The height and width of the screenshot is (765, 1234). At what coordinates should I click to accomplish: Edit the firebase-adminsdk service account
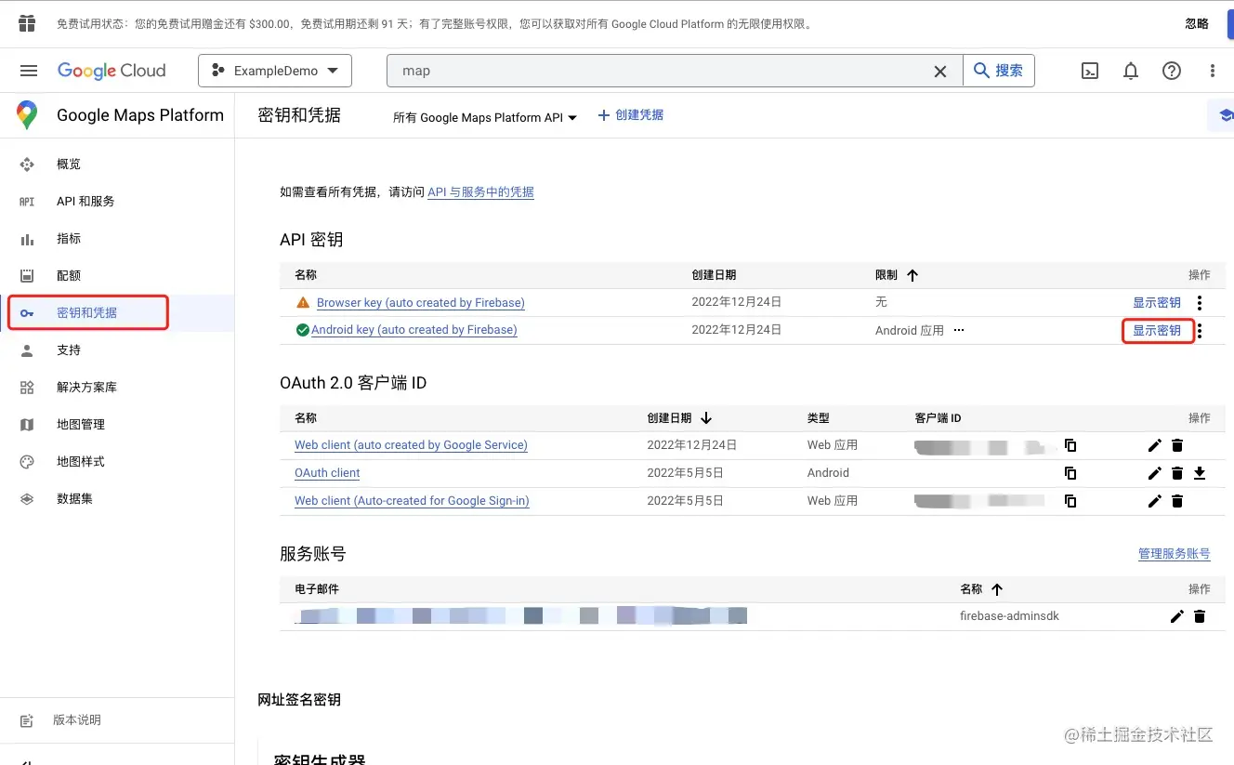[x=1177, y=616]
